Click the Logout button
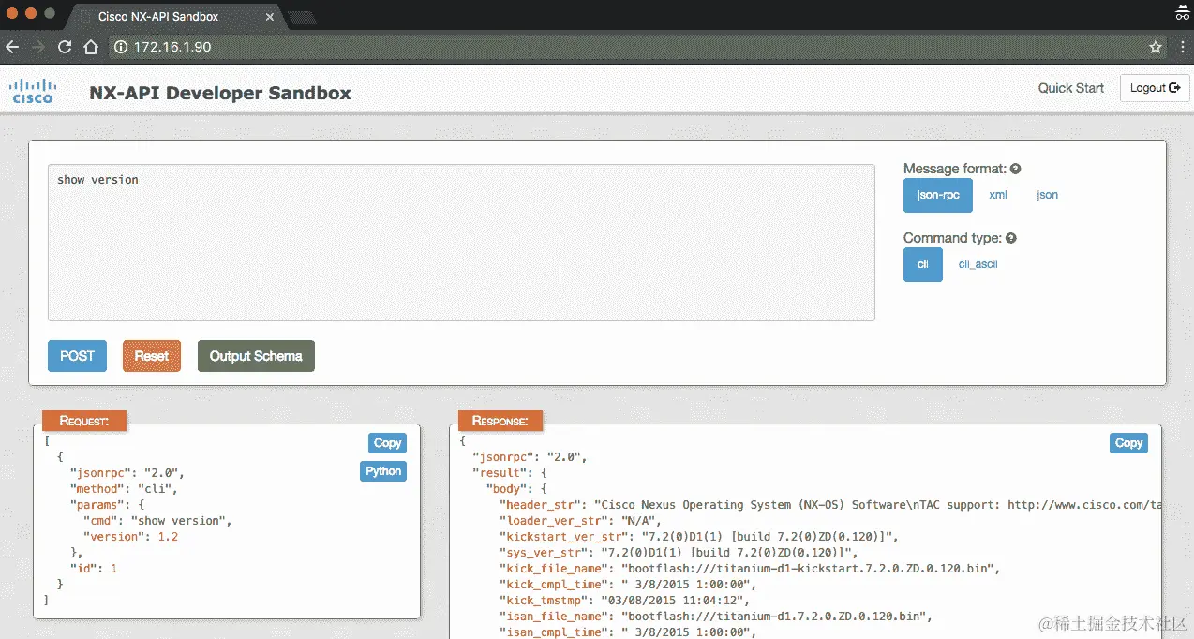This screenshot has height=639, width=1194. (x=1155, y=88)
